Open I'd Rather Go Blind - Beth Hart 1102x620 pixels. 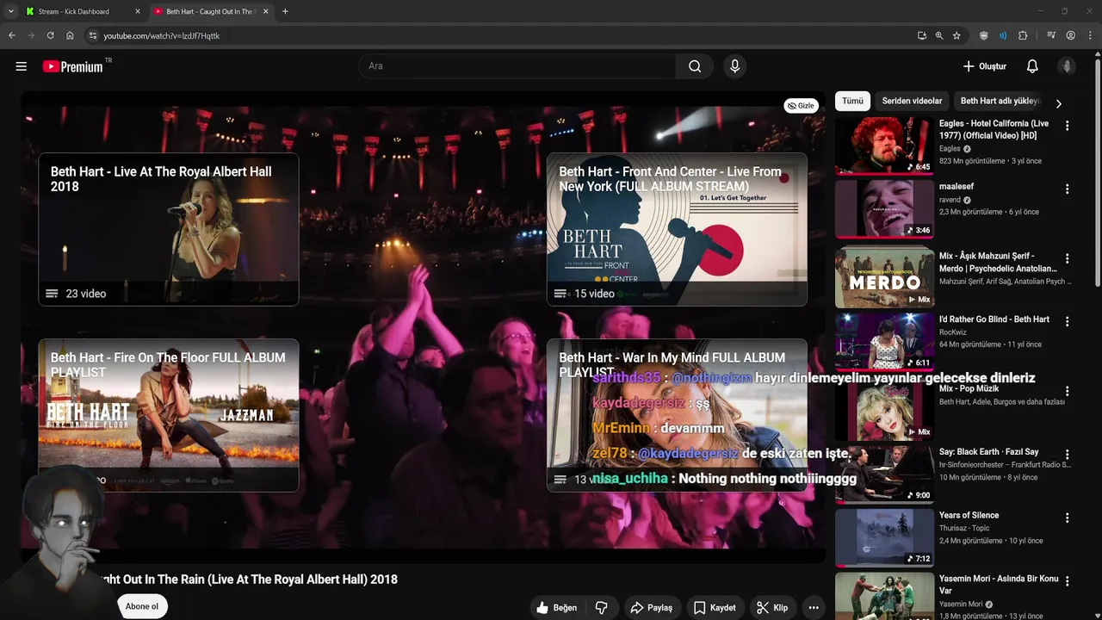(994, 319)
